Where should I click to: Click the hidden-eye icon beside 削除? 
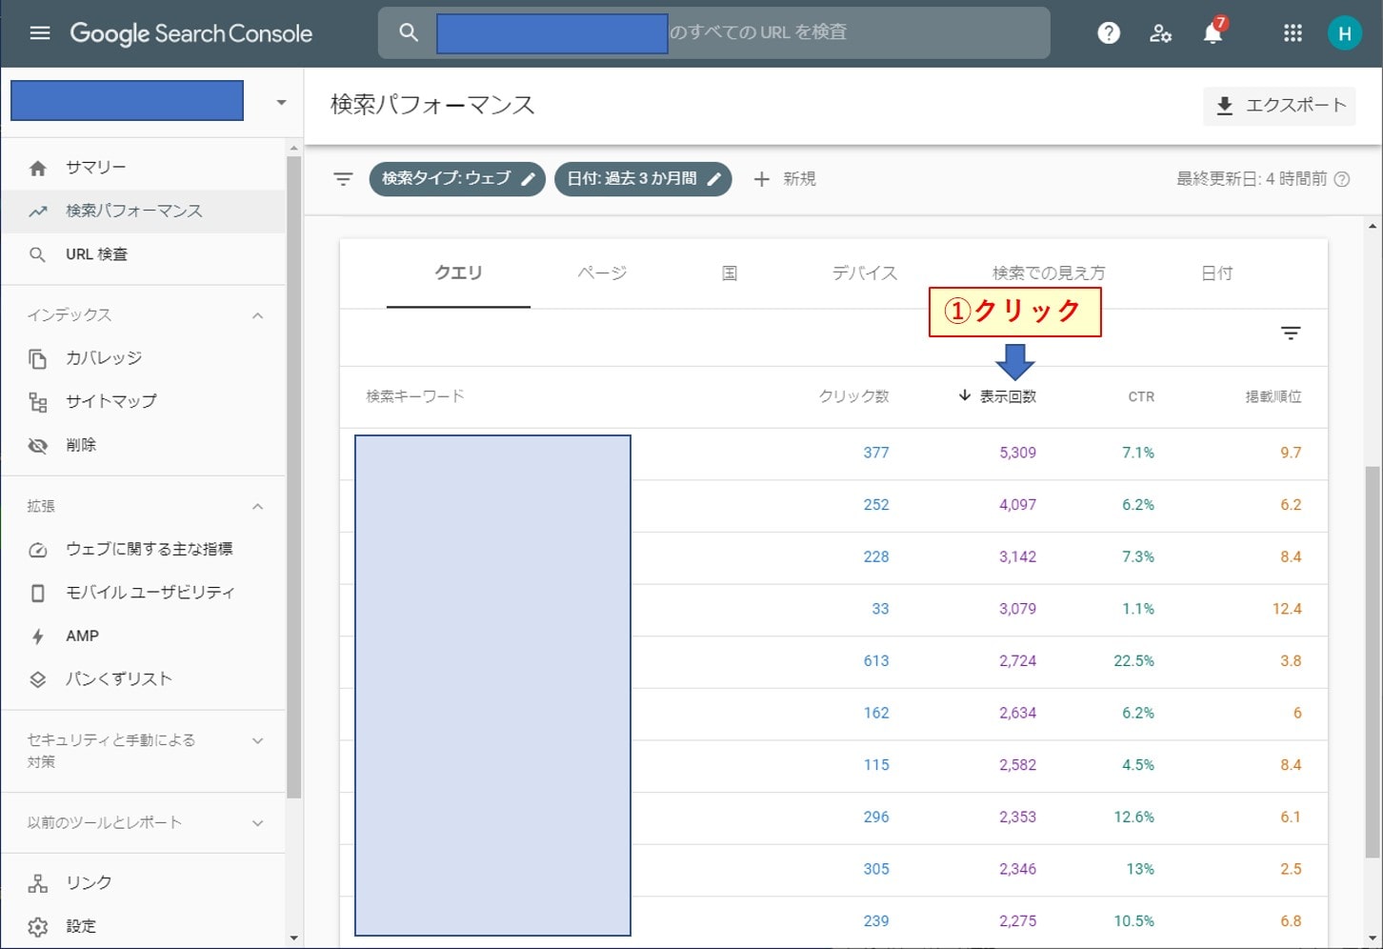pyautogui.click(x=38, y=446)
